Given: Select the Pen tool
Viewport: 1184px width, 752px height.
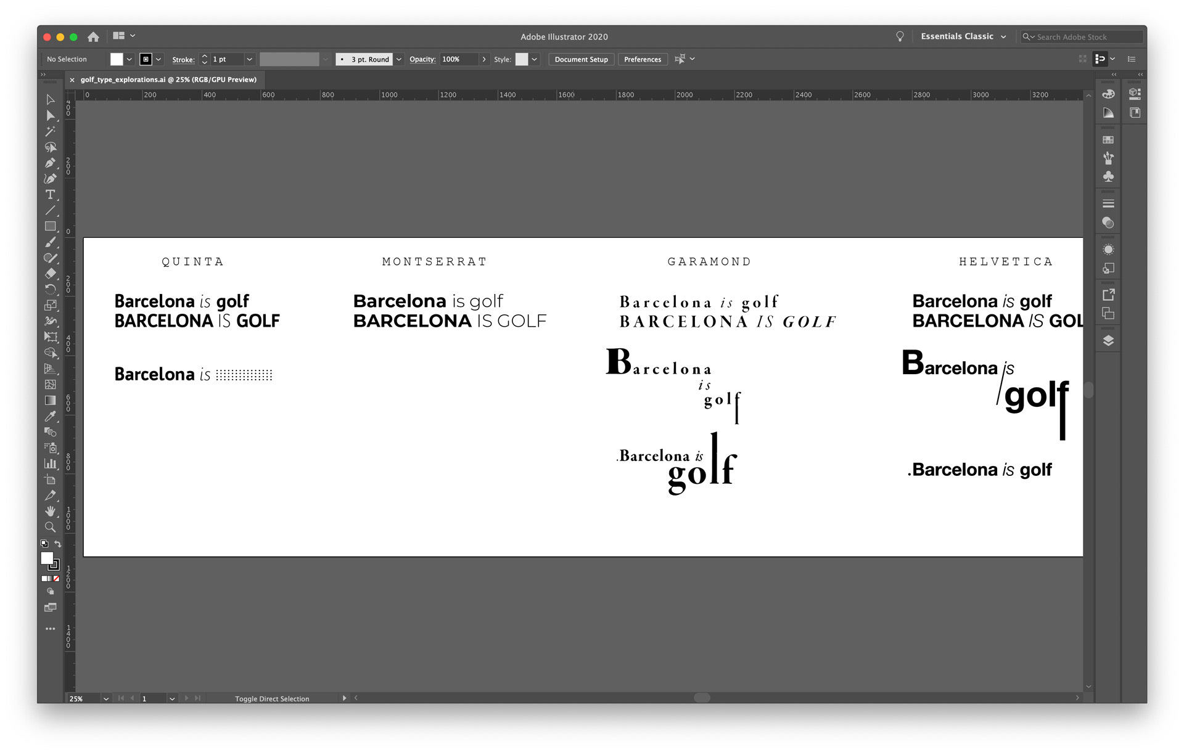Looking at the screenshot, I should pyautogui.click(x=50, y=163).
